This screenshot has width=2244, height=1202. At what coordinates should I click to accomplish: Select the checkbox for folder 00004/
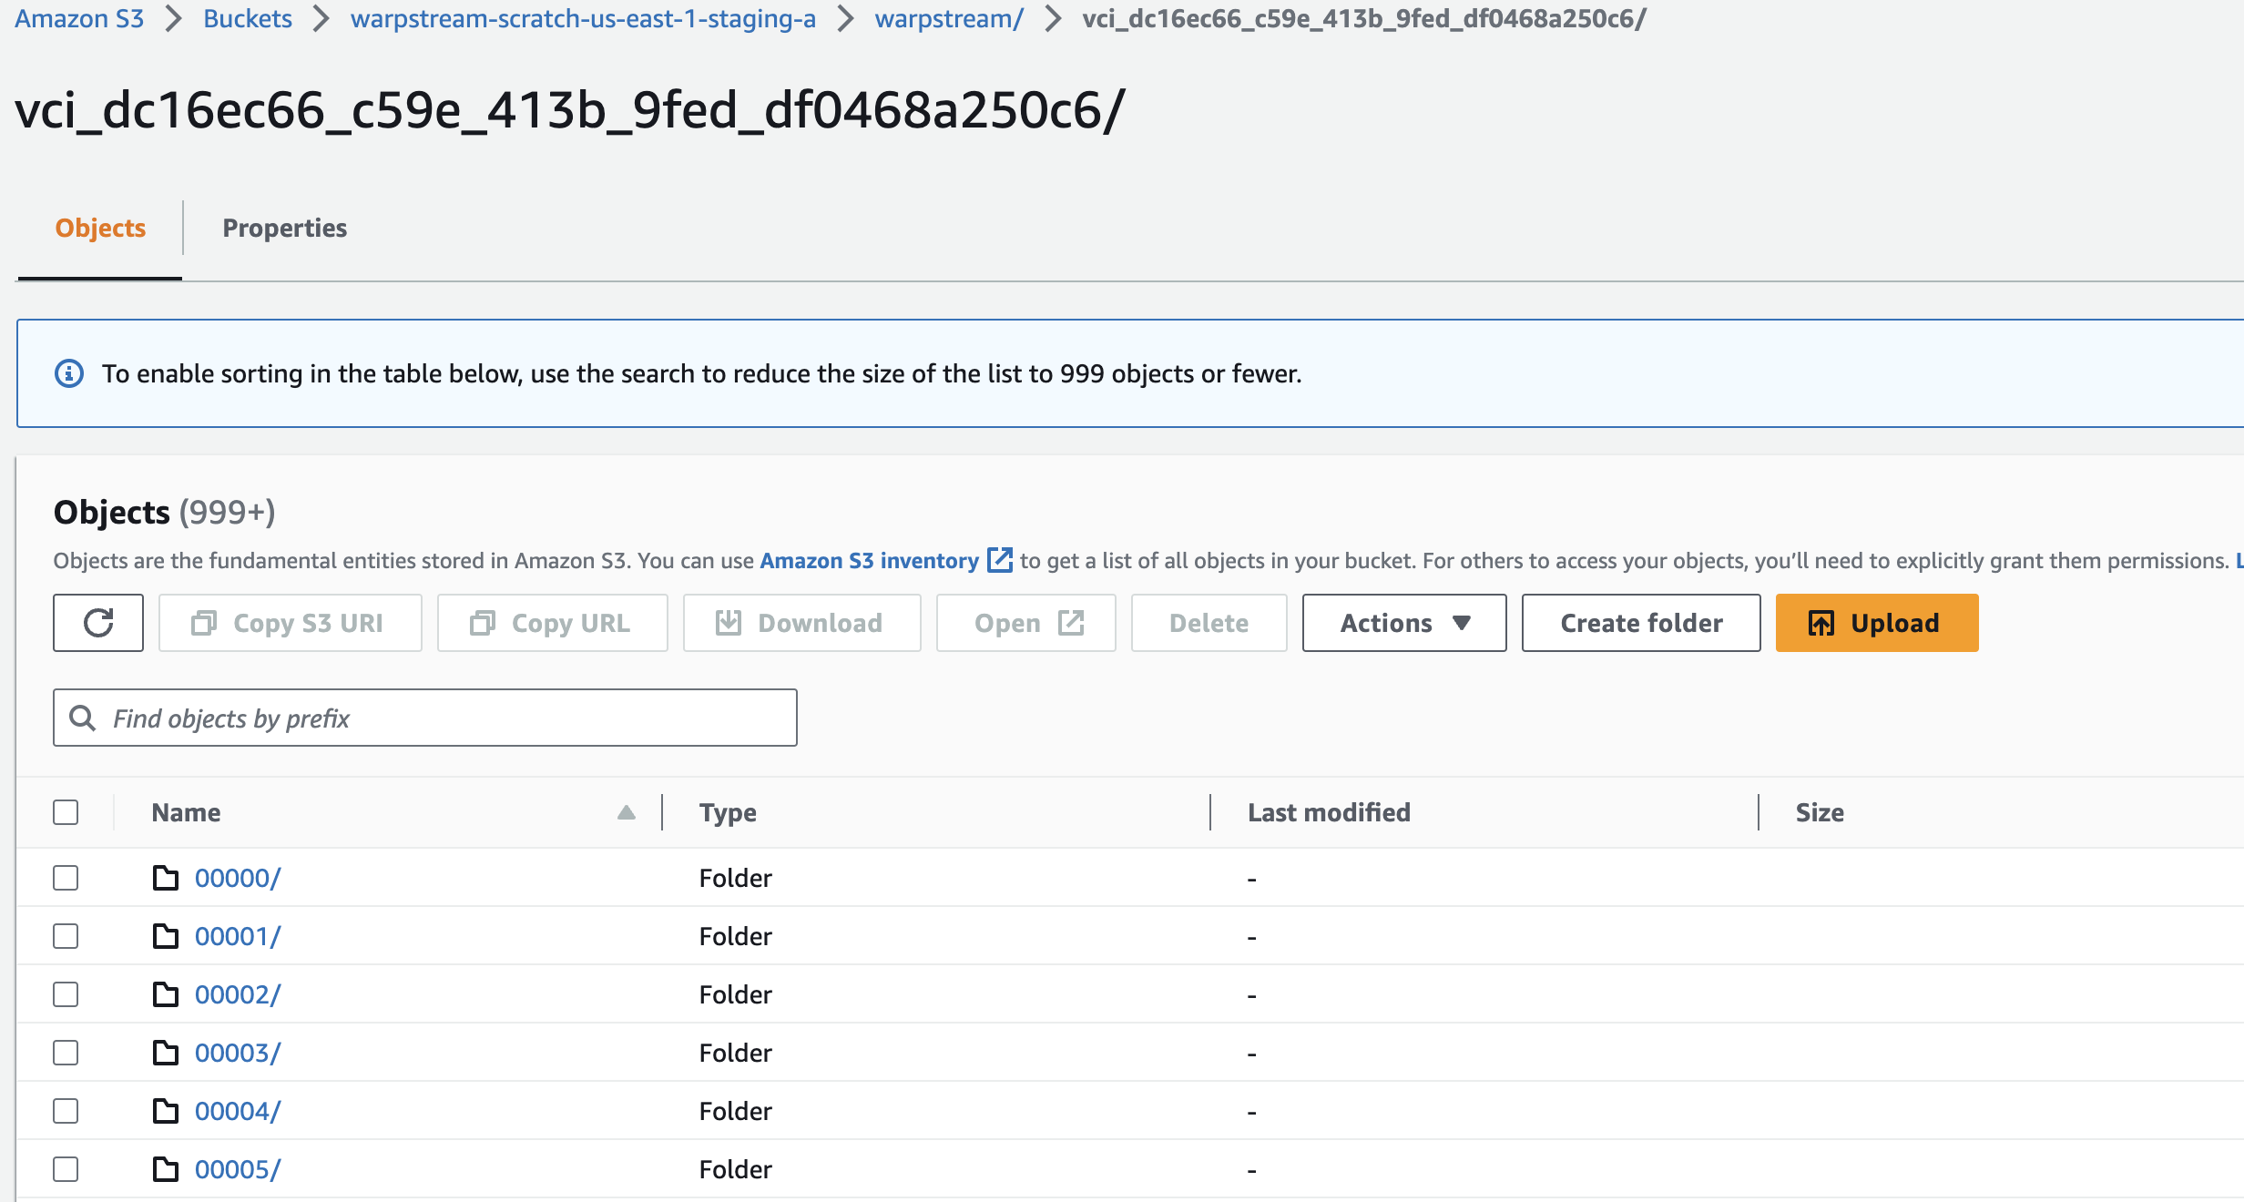(x=66, y=1111)
